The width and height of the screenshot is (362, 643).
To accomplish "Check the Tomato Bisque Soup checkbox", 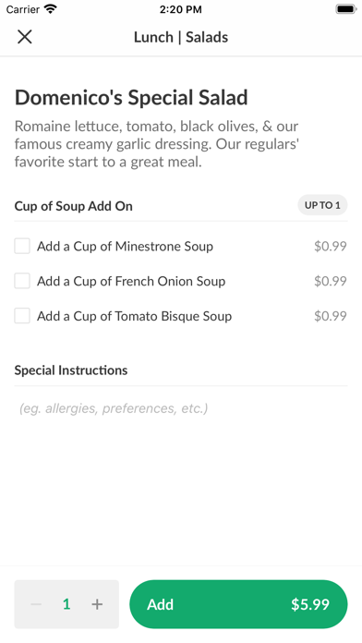I will click(22, 316).
